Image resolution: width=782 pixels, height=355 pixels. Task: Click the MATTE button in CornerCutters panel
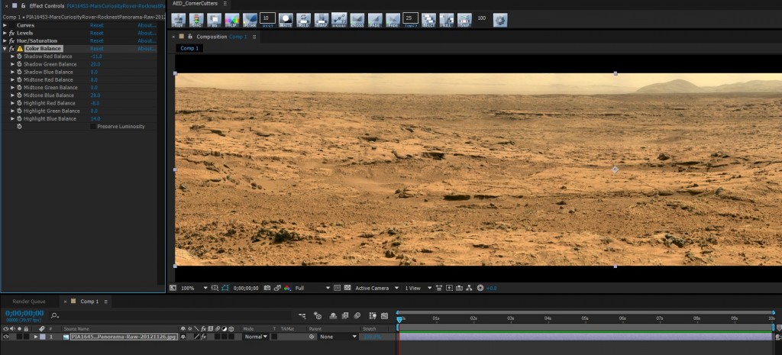(286, 18)
